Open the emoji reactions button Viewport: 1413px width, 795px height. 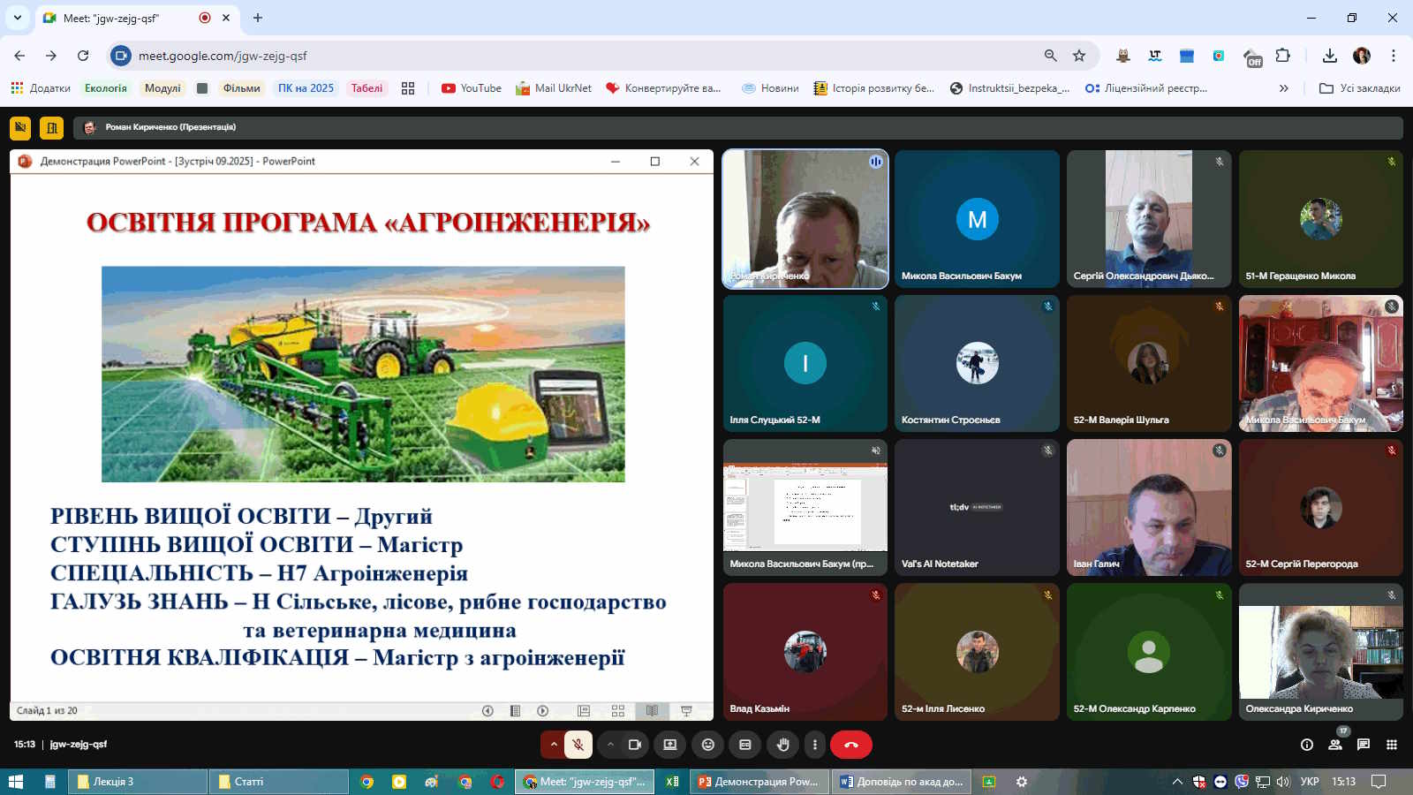pyautogui.click(x=707, y=745)
